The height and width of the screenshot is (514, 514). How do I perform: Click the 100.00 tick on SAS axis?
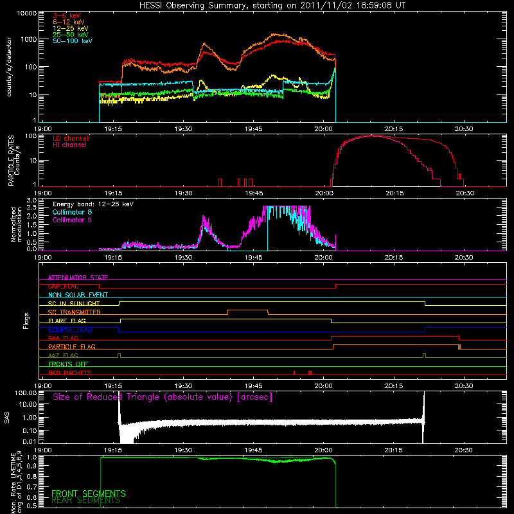pyautogui.click(x=26, y=393)
